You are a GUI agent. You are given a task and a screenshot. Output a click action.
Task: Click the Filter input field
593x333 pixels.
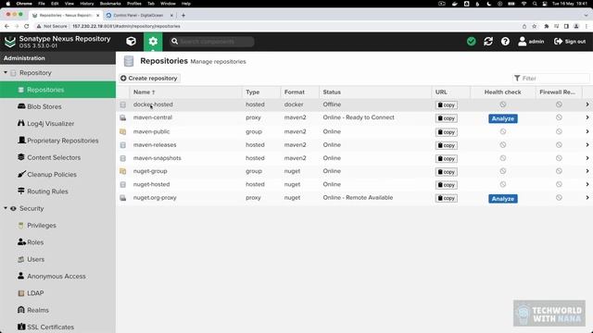coord(550,78)
